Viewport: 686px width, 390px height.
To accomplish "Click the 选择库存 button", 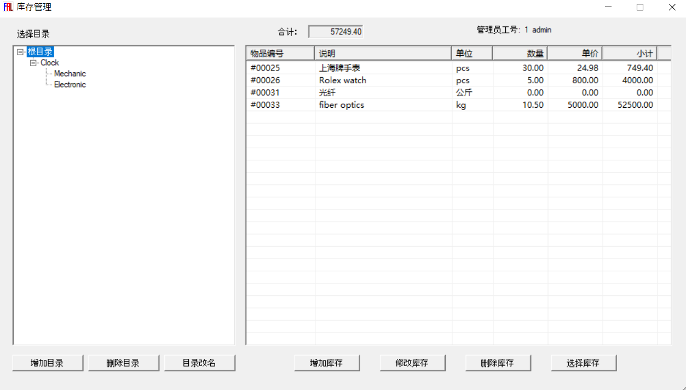I will coord(583,363).
